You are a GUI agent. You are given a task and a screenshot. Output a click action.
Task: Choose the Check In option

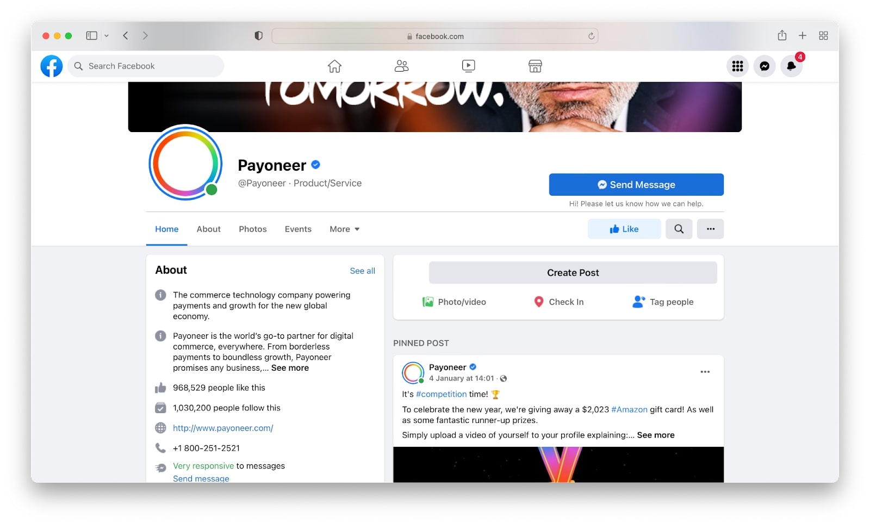[559, 302]
